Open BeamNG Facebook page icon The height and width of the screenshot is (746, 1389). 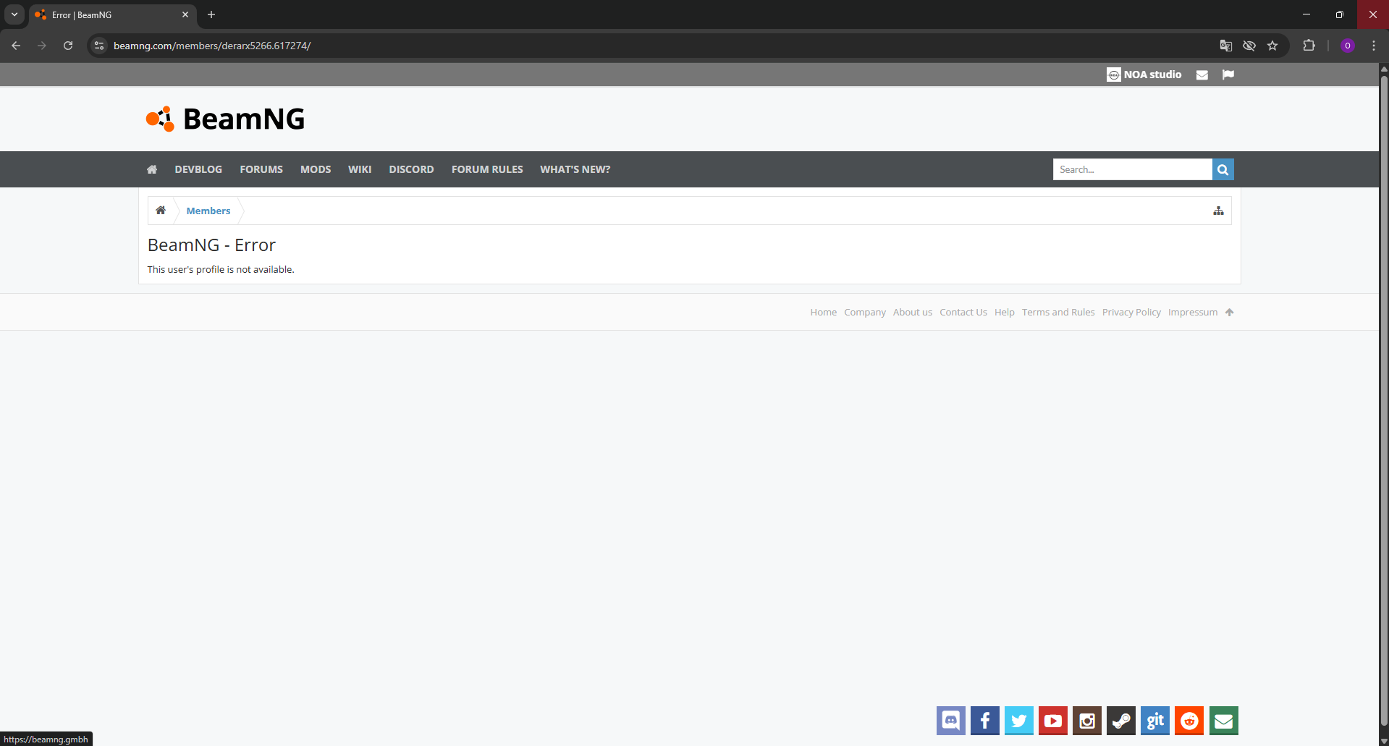click(x=984, y=721)
